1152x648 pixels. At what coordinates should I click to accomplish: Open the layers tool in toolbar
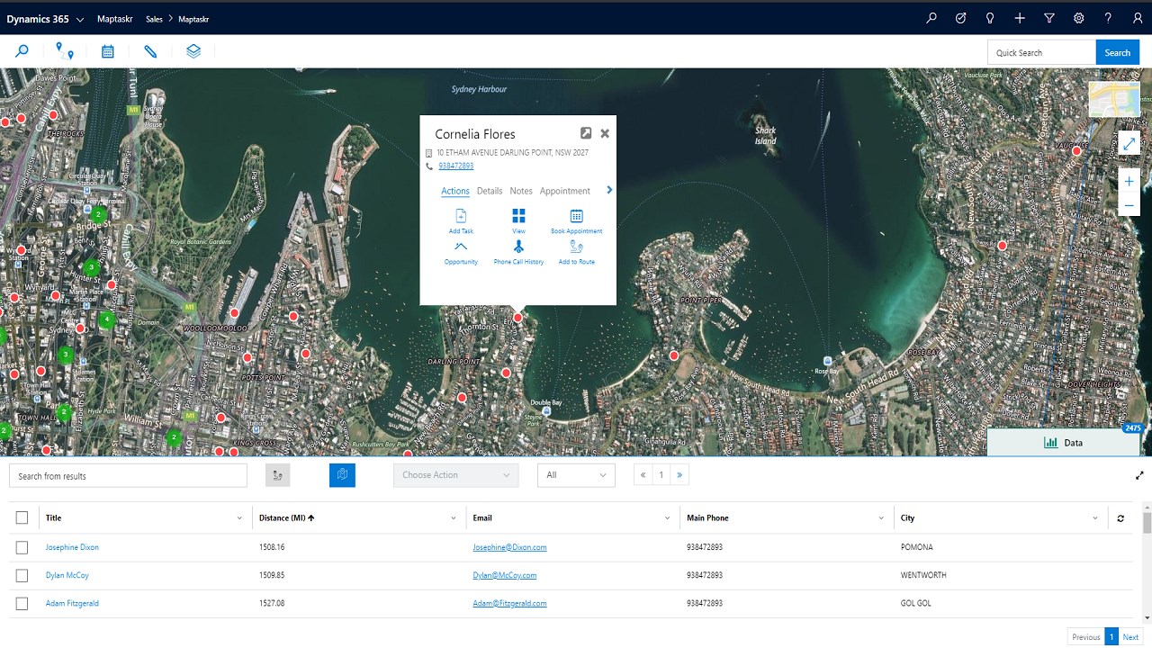[193, 51]
